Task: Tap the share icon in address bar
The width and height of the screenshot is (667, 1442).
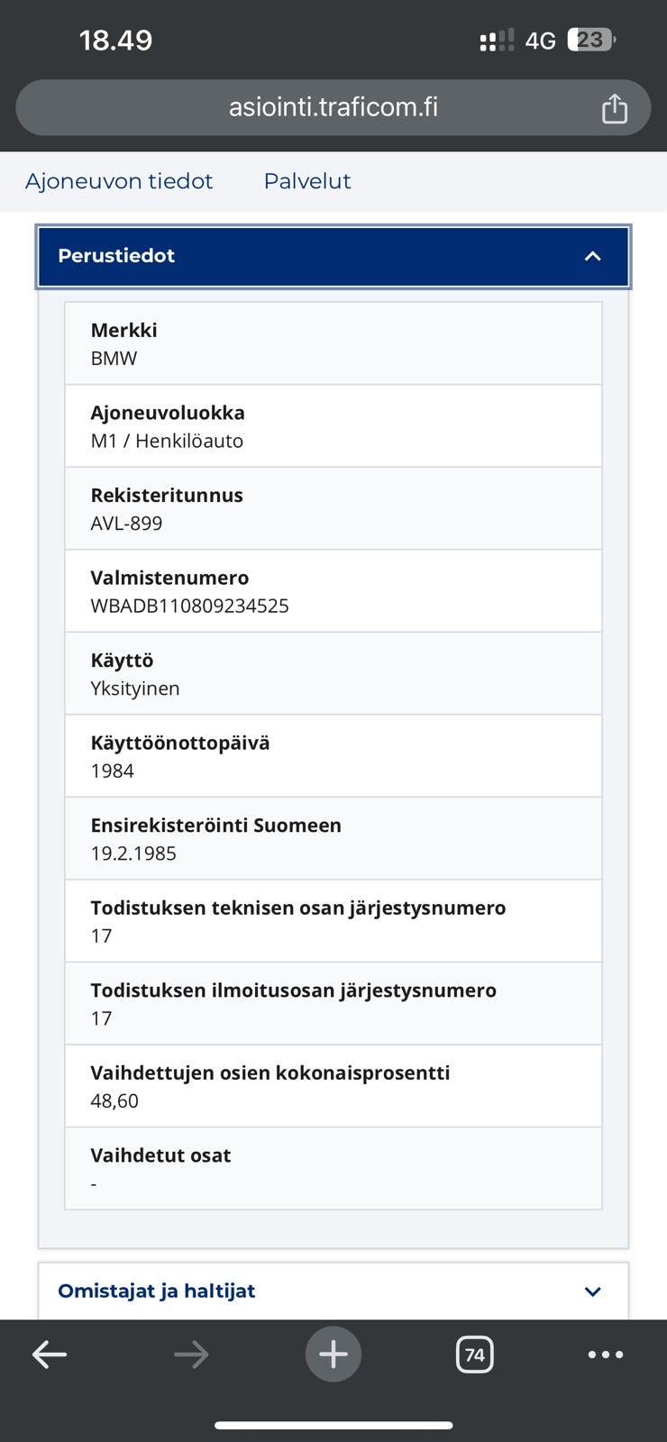Action: pyautogui.click(x=614, y=108)
